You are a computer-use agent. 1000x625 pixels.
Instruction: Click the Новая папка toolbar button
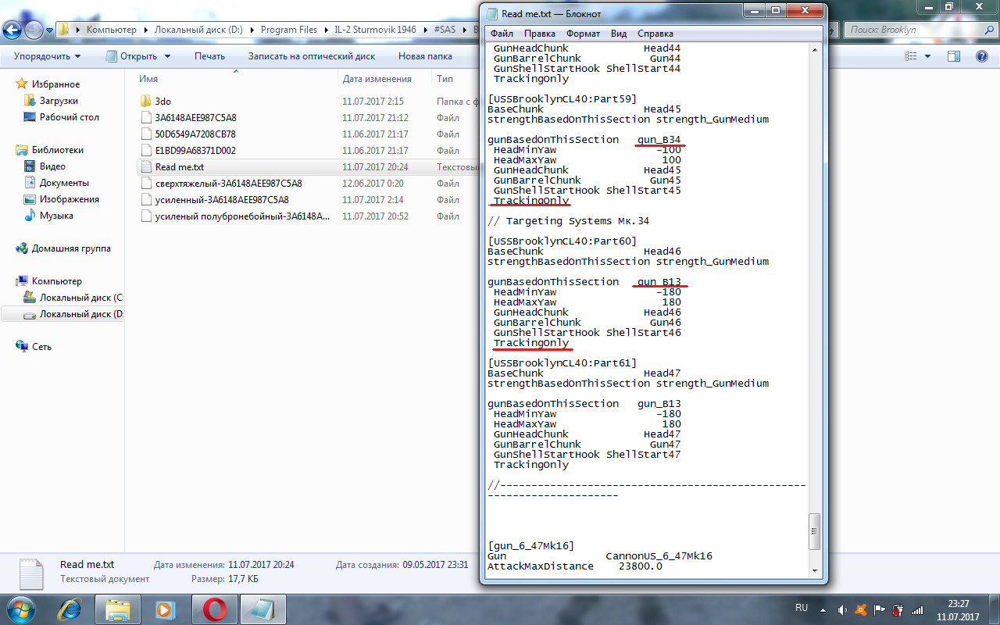coord(425,56)
